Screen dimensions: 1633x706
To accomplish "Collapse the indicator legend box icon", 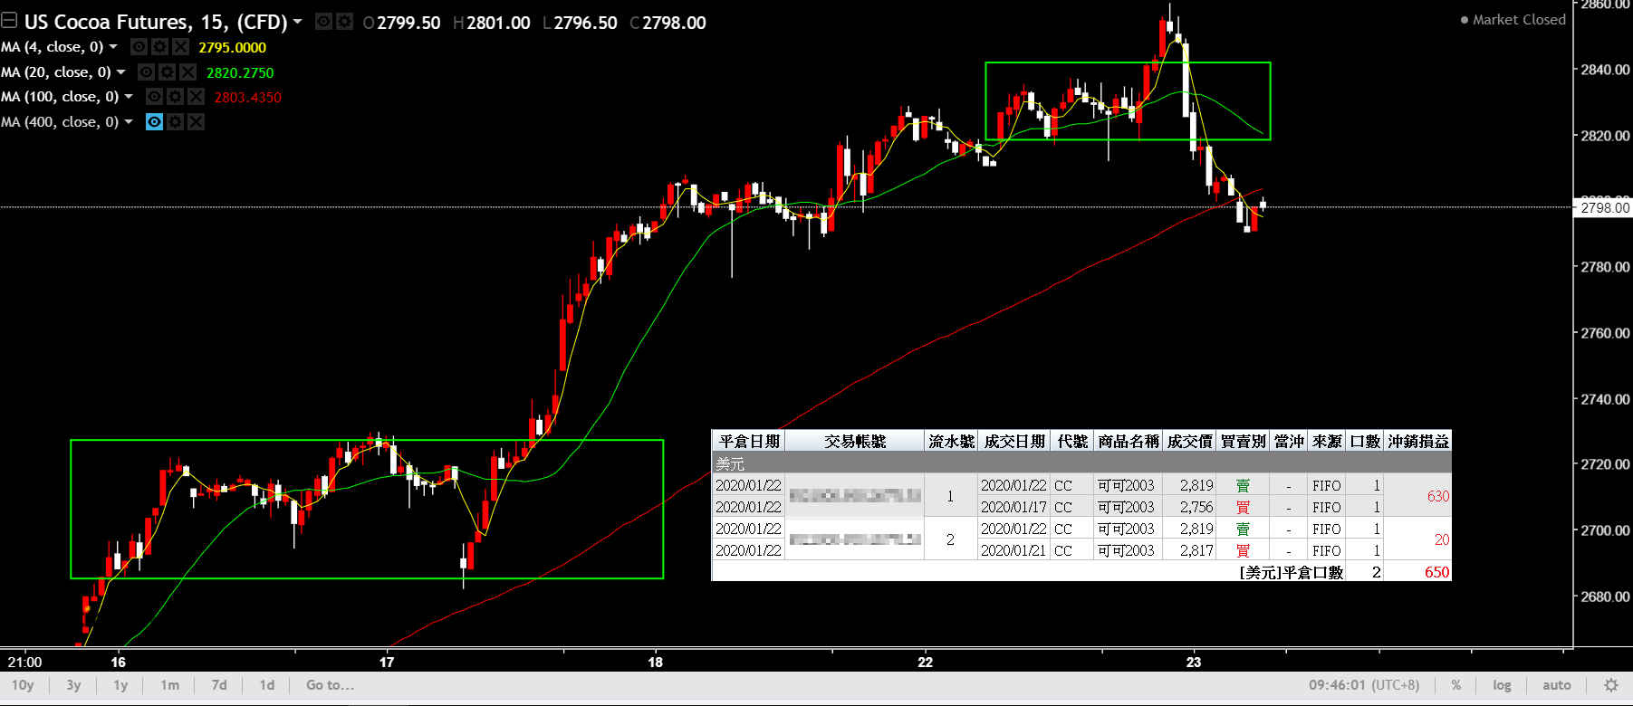I will coord(9,21).
